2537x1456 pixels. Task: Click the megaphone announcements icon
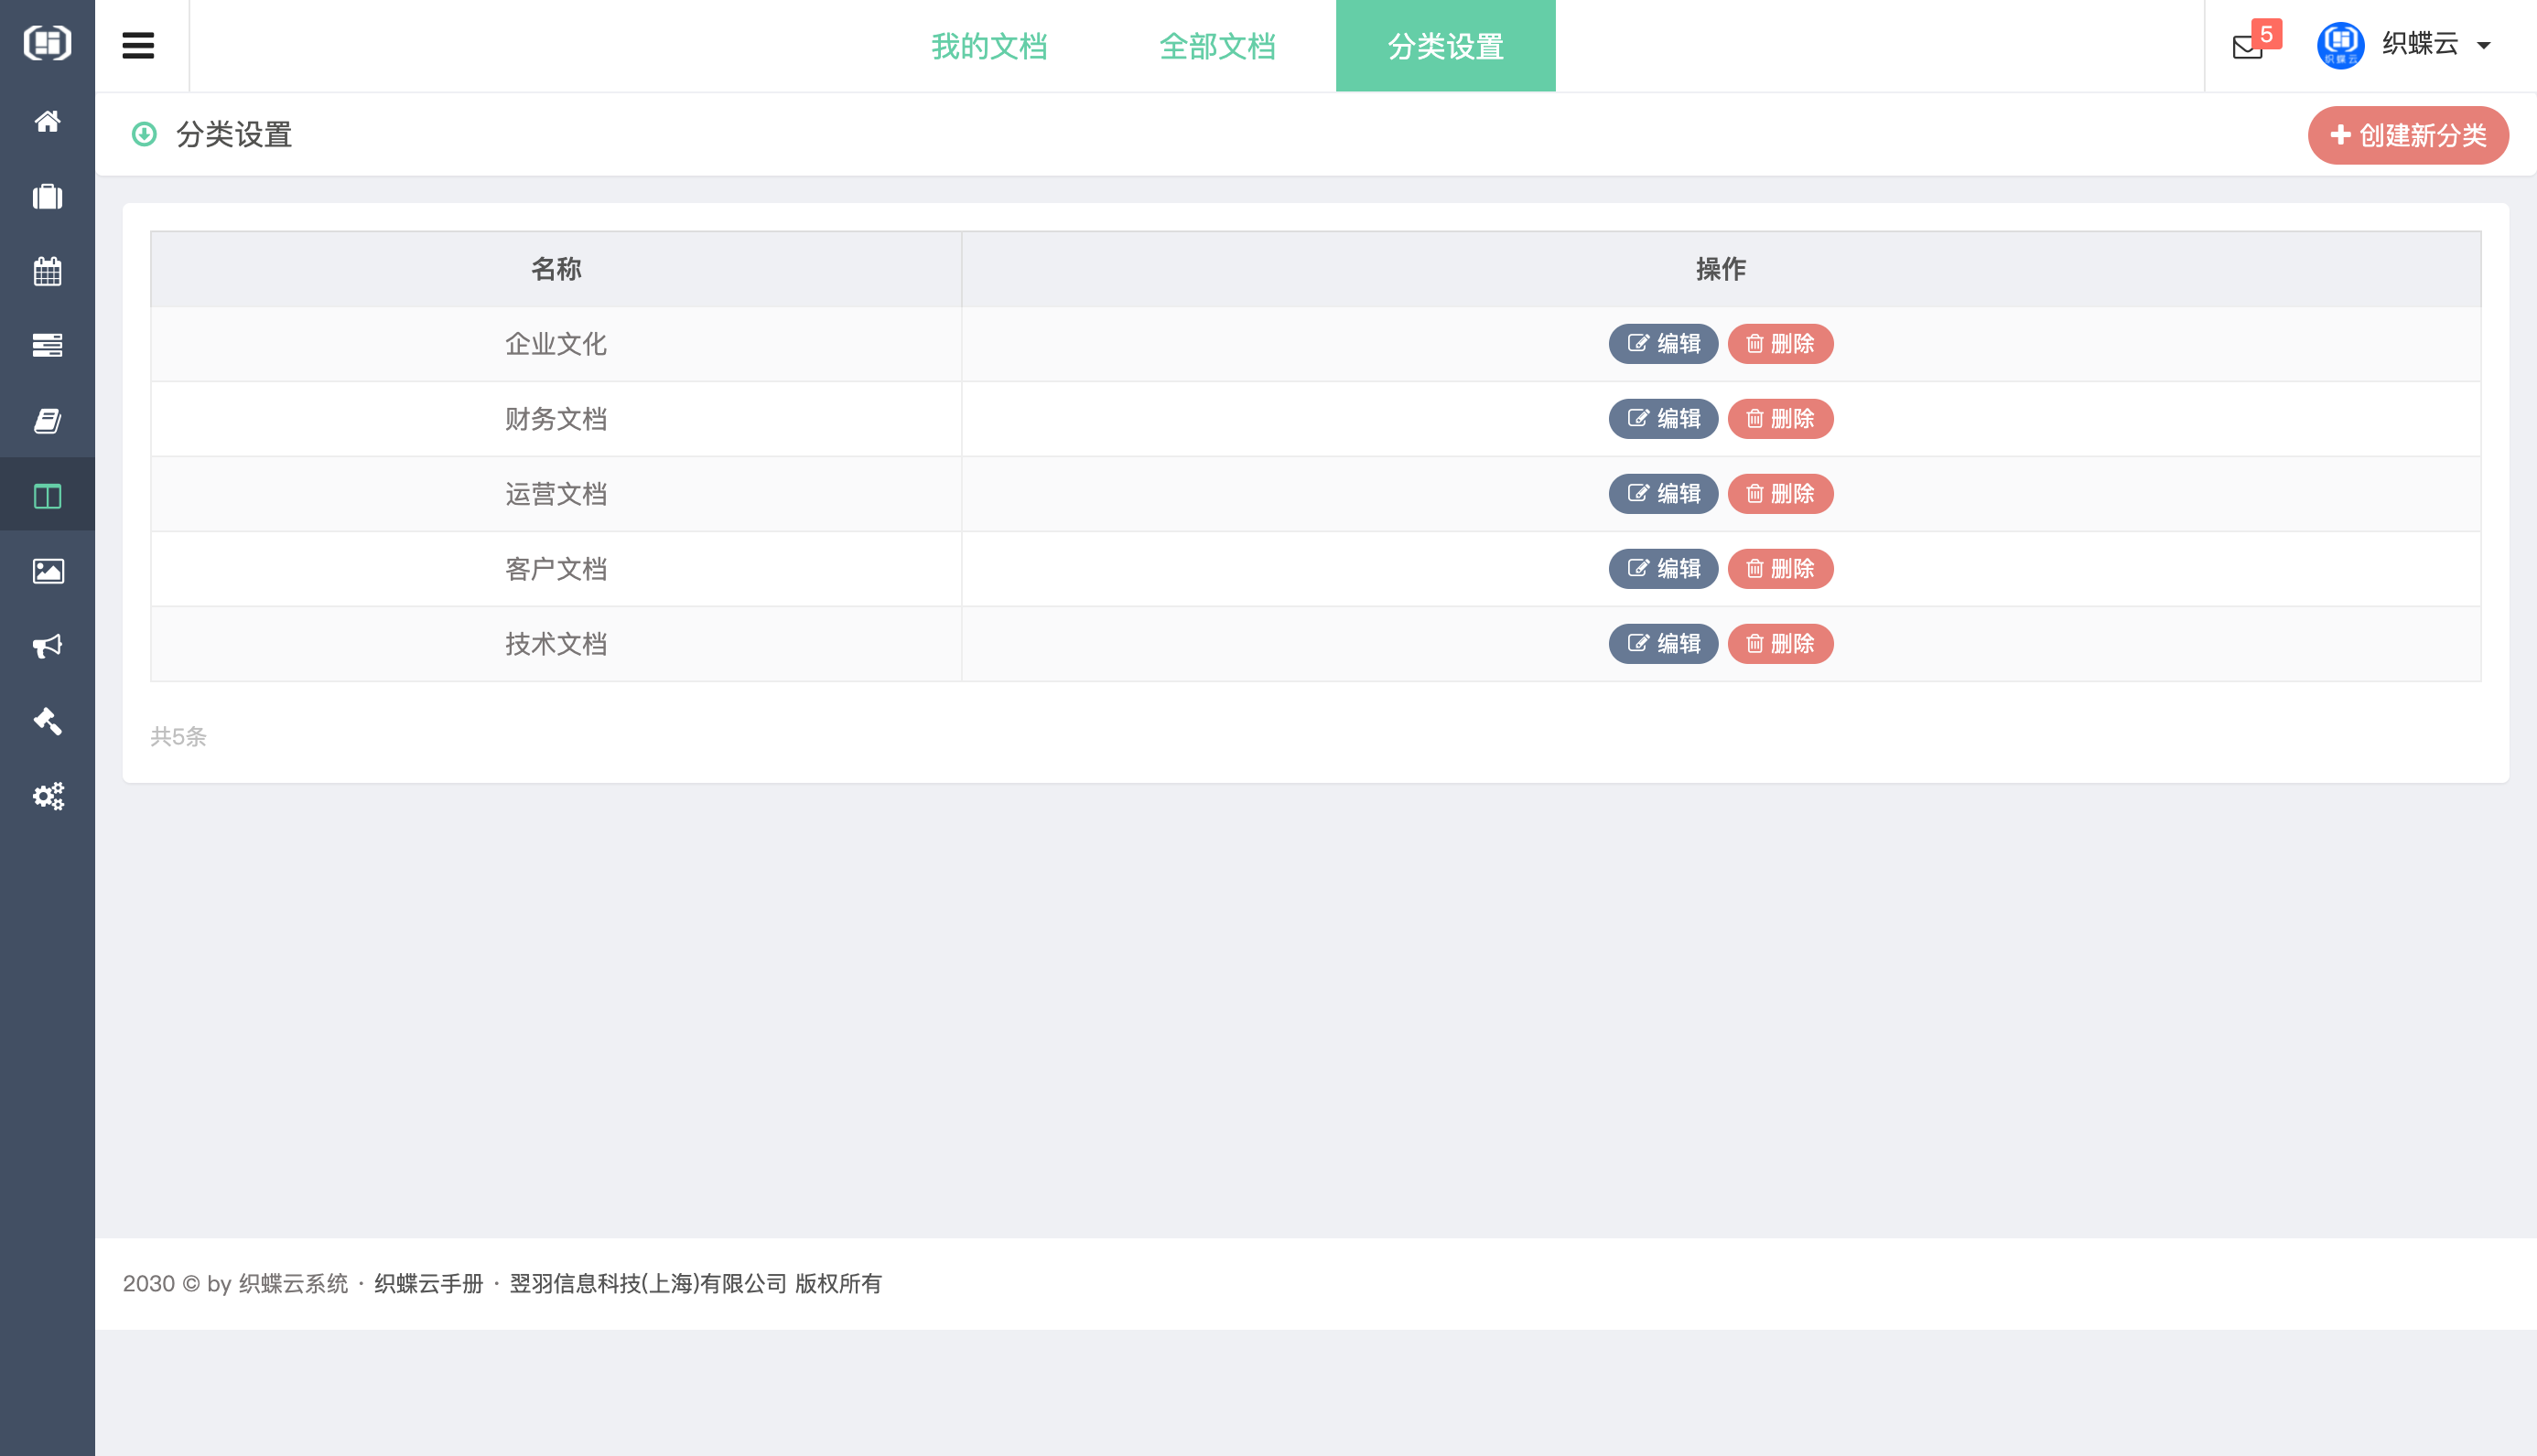[47, 646]
